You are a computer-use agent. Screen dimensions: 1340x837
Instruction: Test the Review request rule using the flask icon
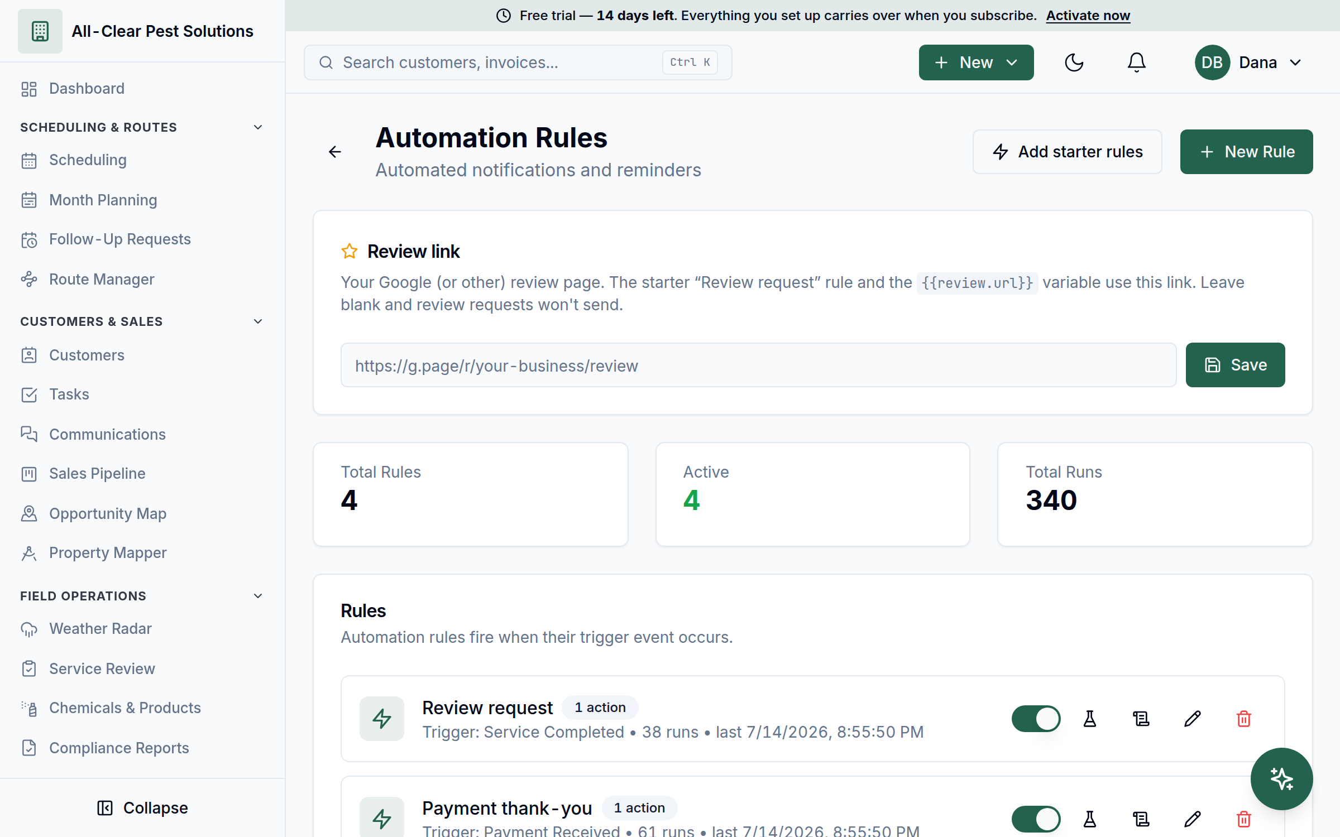[1089, 719]
